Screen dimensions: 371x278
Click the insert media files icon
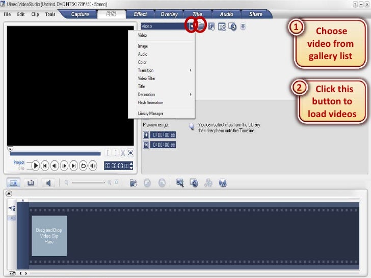[x=133, y=183]
